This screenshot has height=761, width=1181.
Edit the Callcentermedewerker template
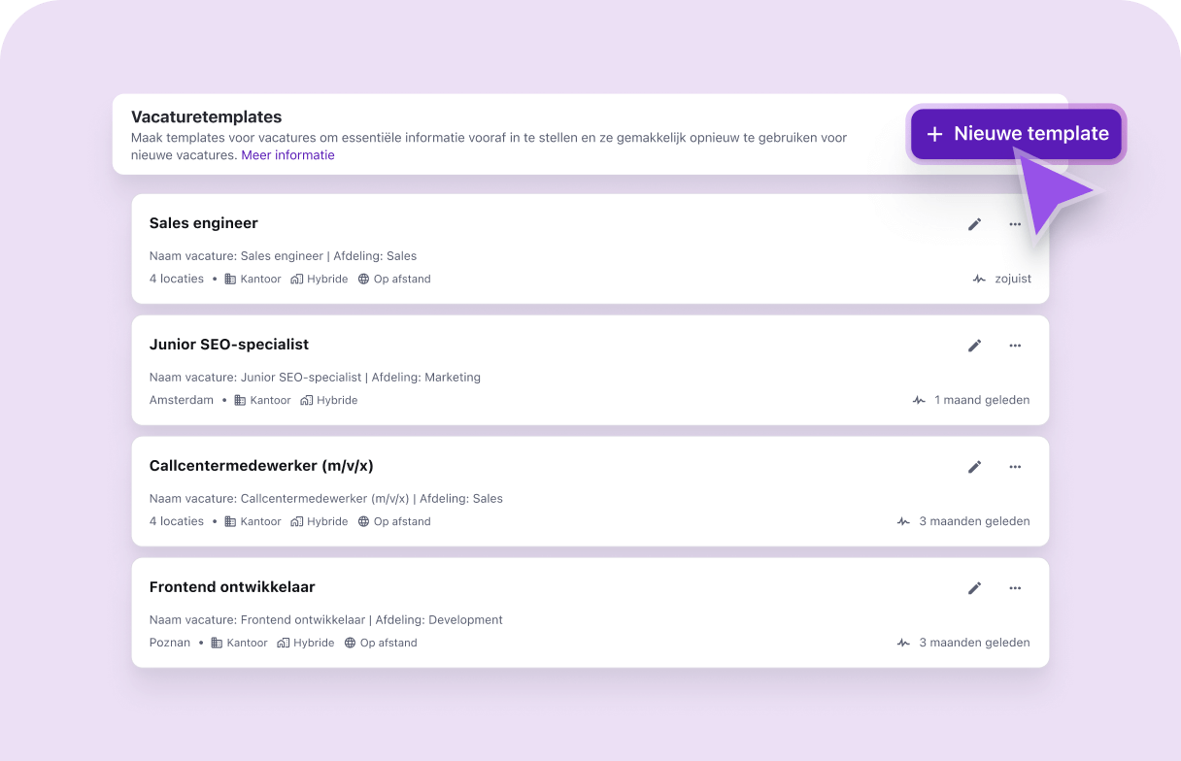click(974, 467)
